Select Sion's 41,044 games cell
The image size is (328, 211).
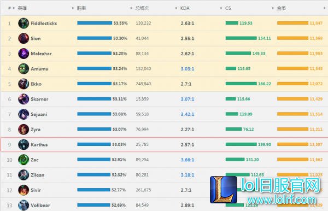tap(142, 38)
